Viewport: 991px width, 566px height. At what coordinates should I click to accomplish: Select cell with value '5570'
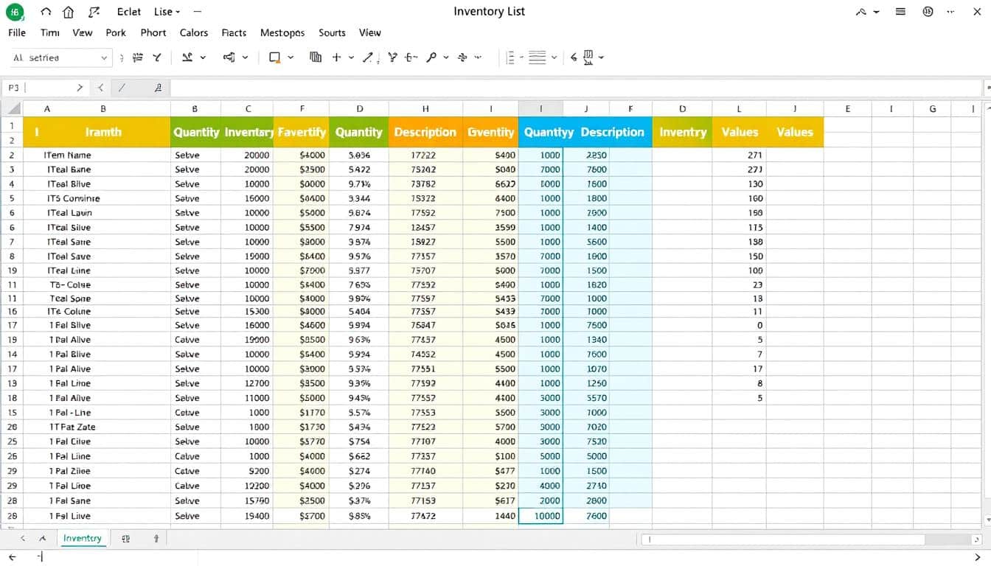tap(586, 398)
